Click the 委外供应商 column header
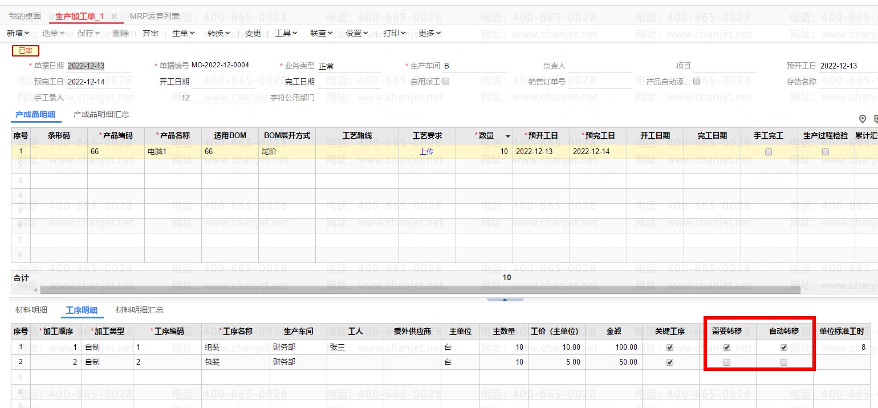Image resolution: width=878 pixels, height=408 pixels. pos(412,332)
